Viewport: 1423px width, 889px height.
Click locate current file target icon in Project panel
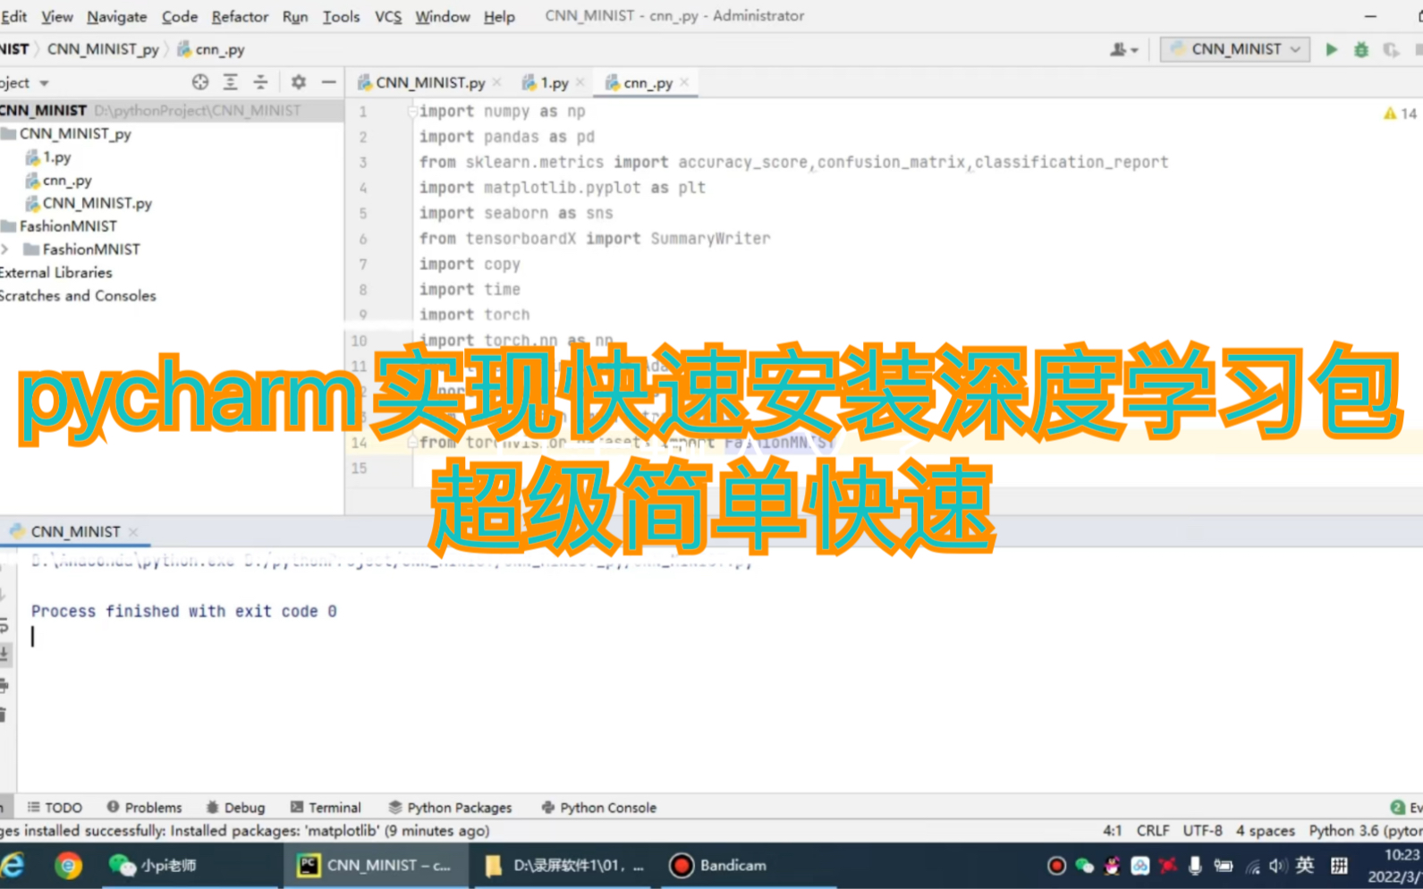point(200,82)
